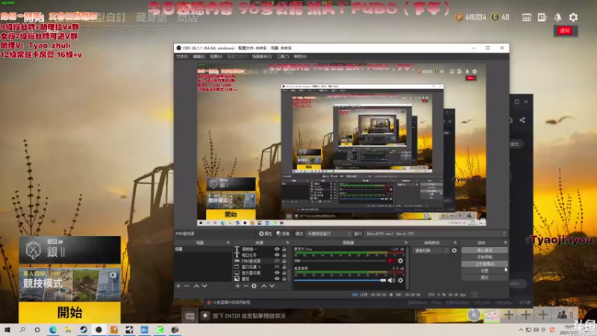The width and height of the screenshot is (597, 336).
Task: Click the studio mode button in controls
Action: click(x=484, y=264)
